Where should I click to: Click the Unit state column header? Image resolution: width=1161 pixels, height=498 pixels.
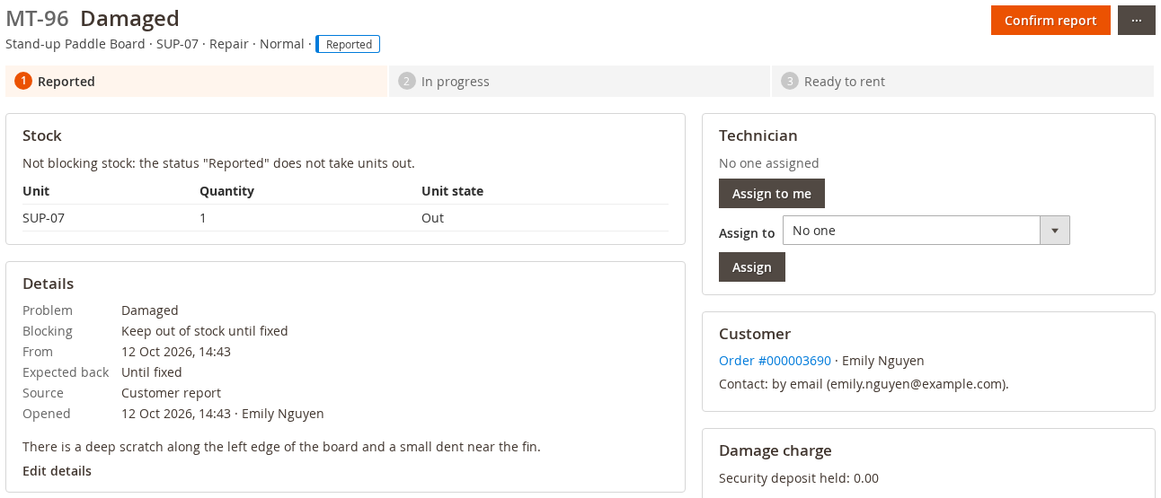pyautogui.click(x=452, y=191)
